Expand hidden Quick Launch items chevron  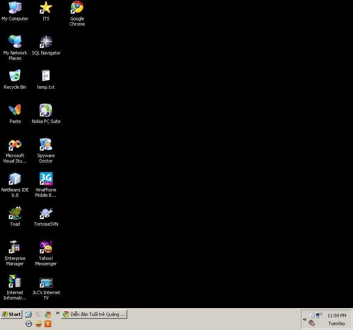pos(57,313)
